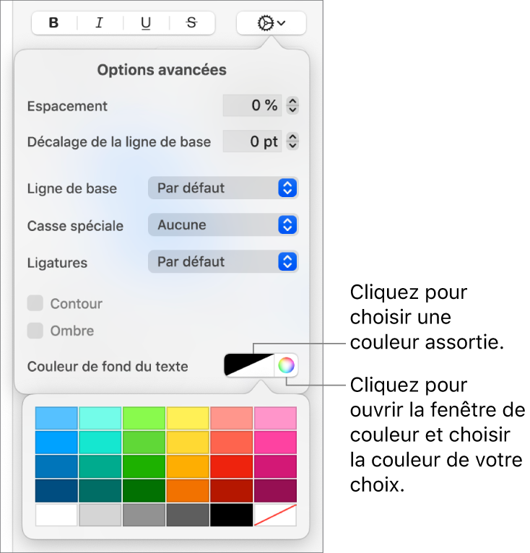Click the Espacement stepper arrows
530x553 pixels.
coord(292,105)
